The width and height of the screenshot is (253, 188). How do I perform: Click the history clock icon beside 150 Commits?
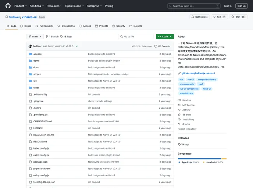pyautogui.click(x=156, y=46)
